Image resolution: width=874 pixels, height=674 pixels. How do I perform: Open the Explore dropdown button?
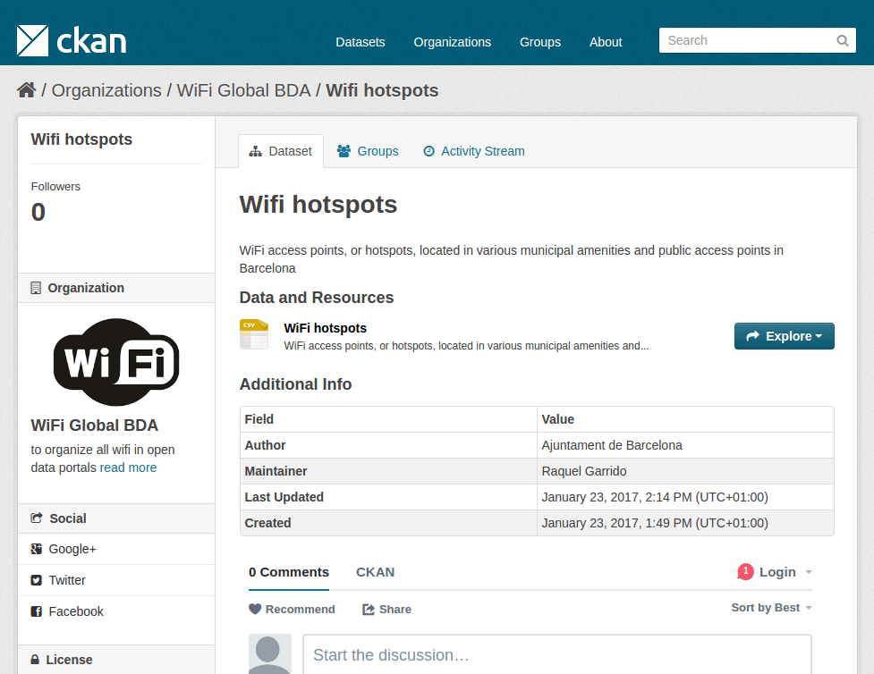785,336
